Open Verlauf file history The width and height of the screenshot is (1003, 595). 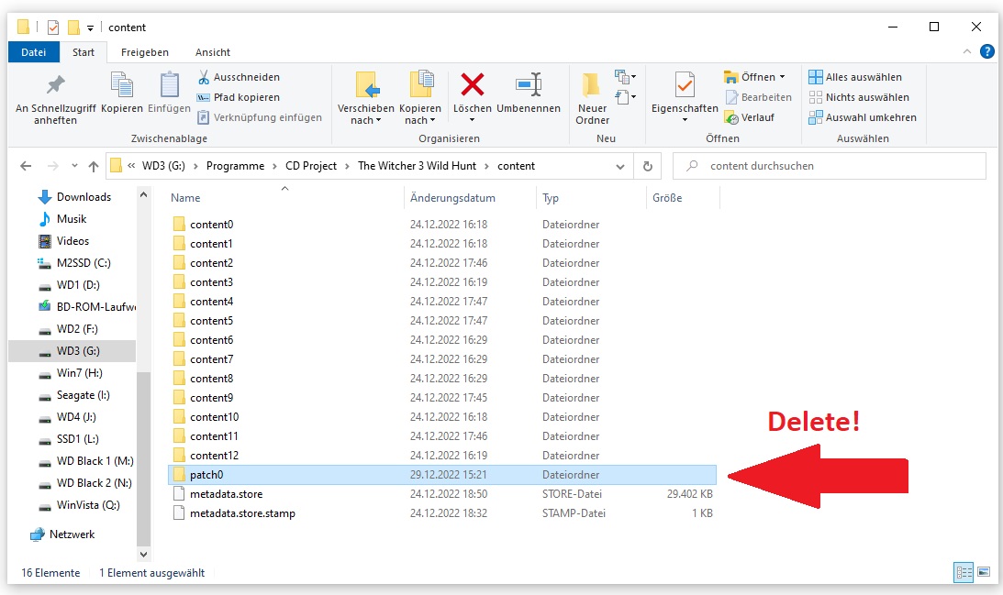[x=750, y=117]
